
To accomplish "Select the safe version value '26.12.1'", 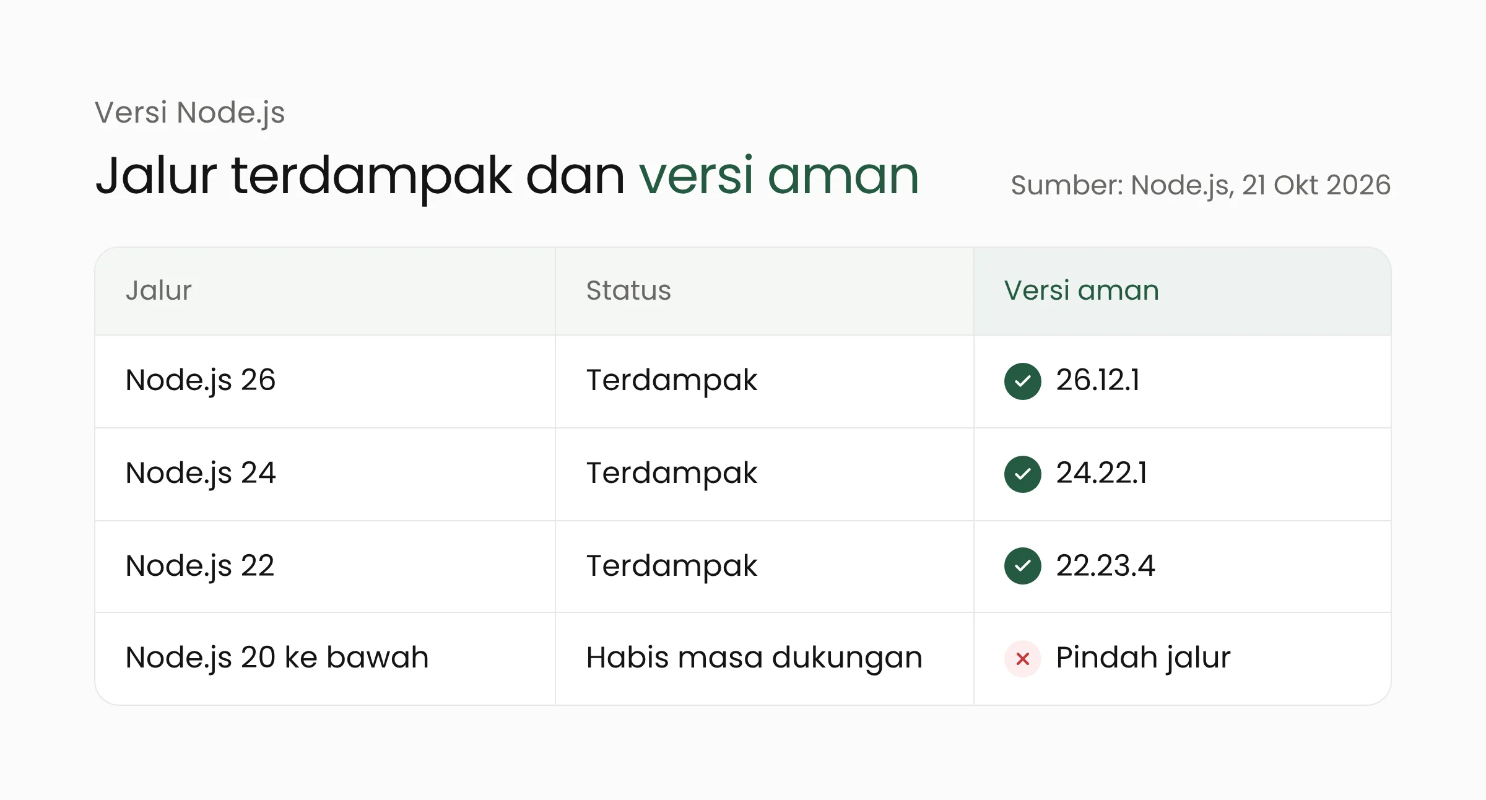I will (x=1098, y=380).
